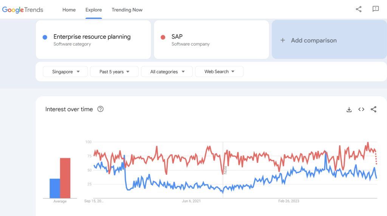The image size is (387, 216).
Task: Switch to the Trending Now tab
Action: click(127, 10)
